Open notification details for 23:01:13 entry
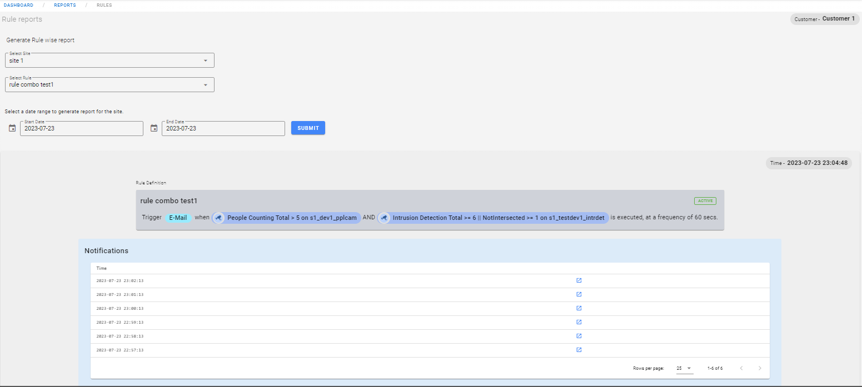Viewport: 862px width, 387px height. pos(579,294)
